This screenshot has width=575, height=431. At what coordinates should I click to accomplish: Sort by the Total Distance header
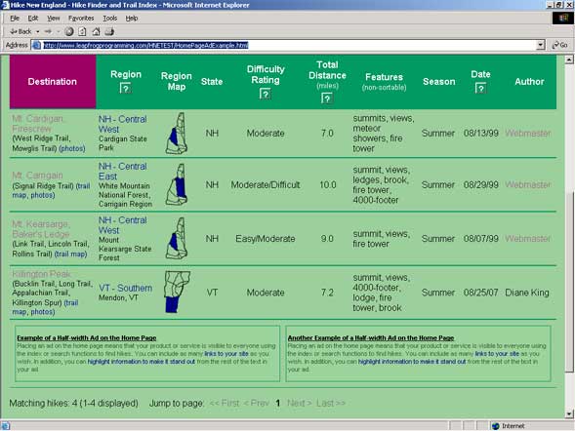click(327, 70)
